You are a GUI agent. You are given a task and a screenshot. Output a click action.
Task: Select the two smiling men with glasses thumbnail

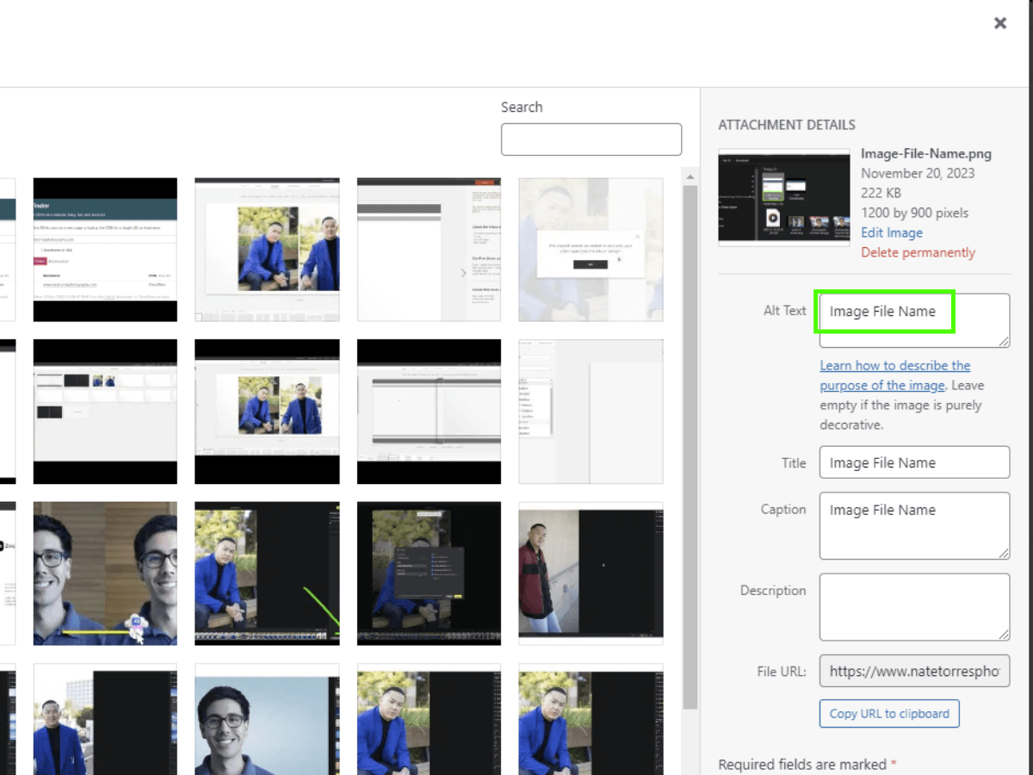[x=105, y=573]
